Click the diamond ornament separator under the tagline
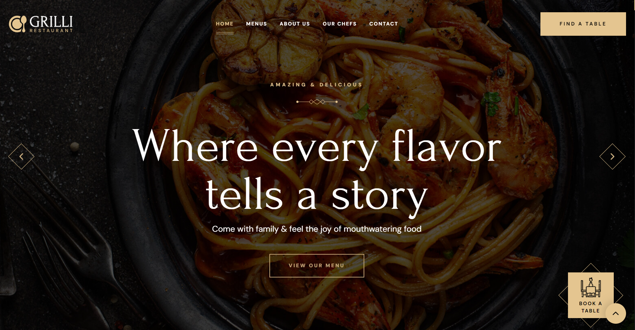 (317, 102)
